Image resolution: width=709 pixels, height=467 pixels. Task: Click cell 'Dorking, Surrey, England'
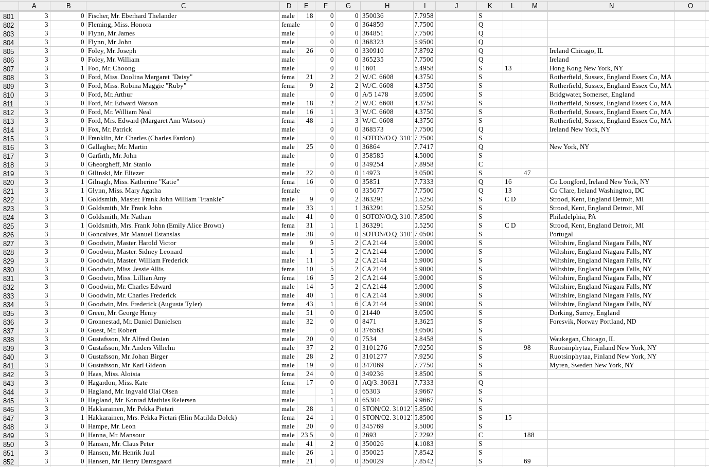(x=611, y=313)
